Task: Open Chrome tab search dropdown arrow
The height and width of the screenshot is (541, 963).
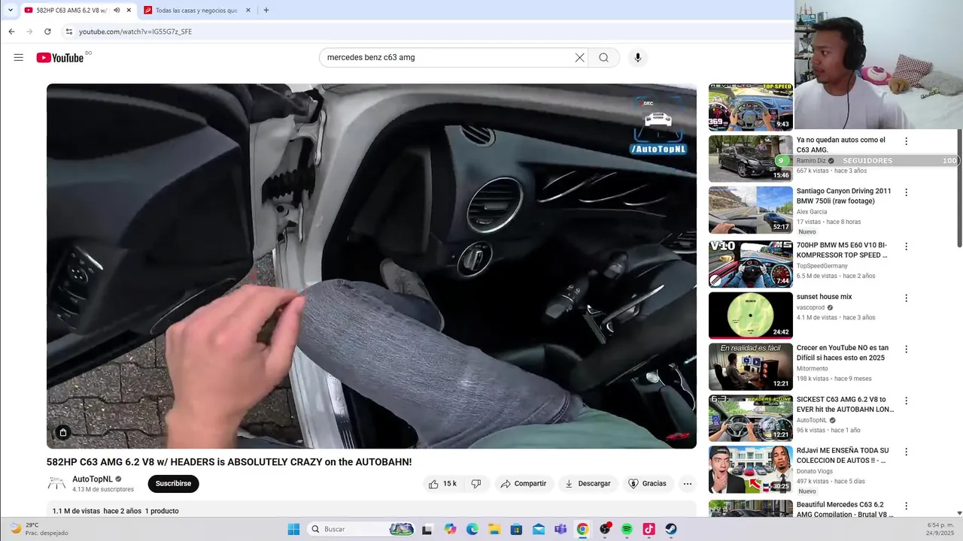Action: (x=10, y=11)
